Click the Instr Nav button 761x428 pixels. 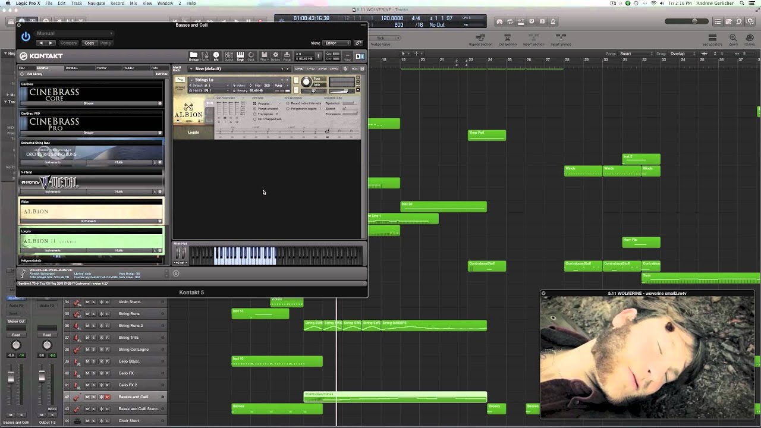[x=161, y=74]
